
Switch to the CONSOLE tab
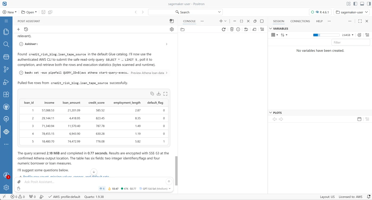[x=189, y=21]
